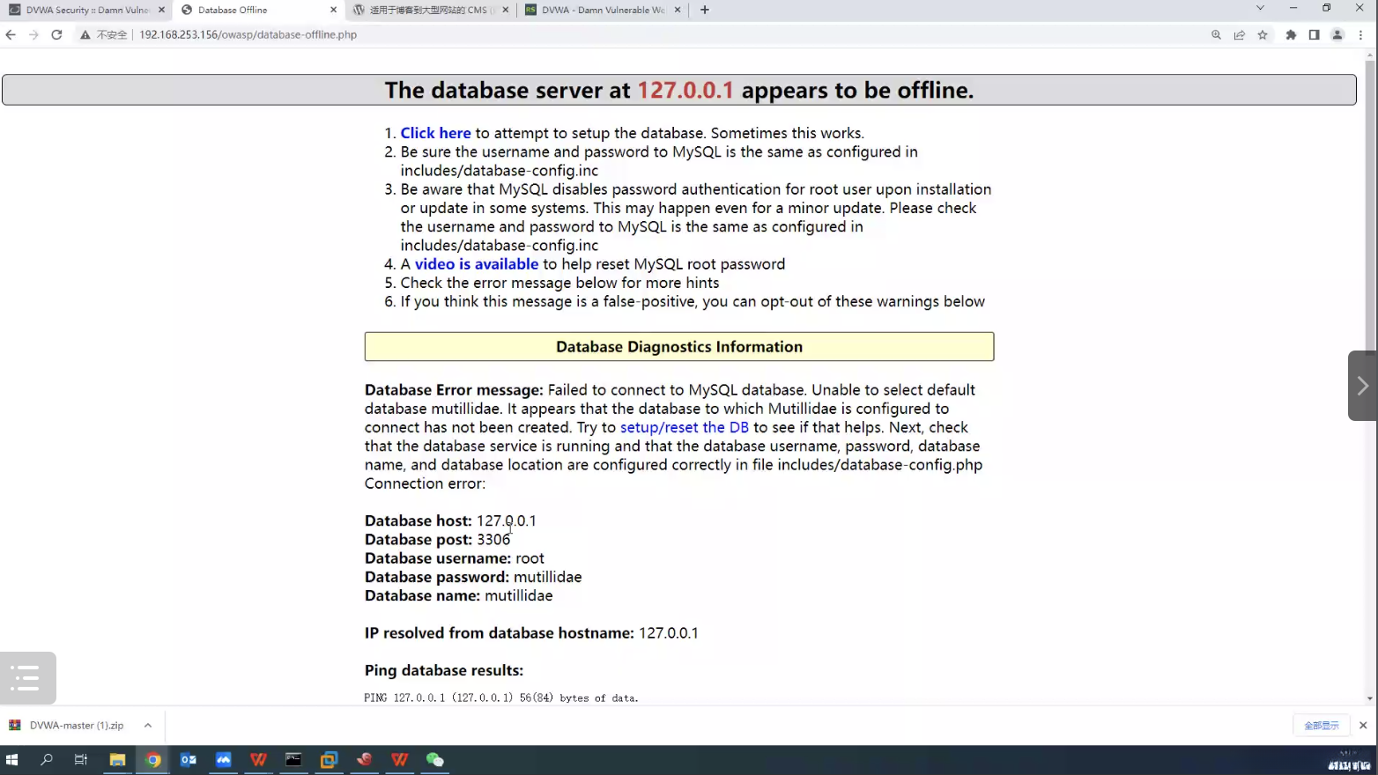Open the not-secure site info warning icon
Viewport: 1378px width, 775px height.
pos(85,35)
